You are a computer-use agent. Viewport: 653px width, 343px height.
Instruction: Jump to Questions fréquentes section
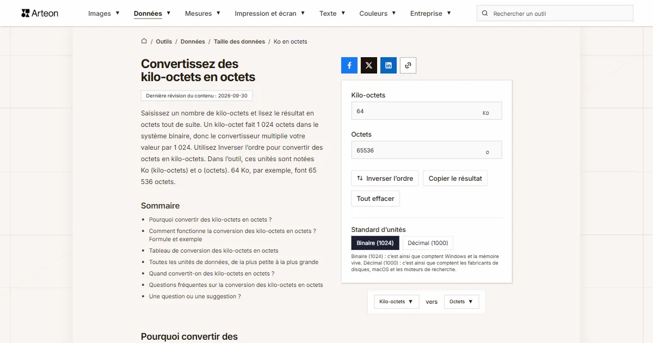[236, 285]
